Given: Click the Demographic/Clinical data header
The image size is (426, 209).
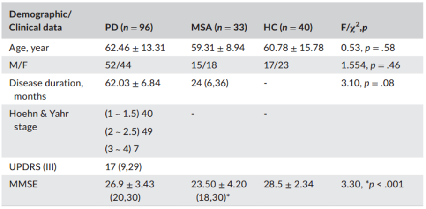Looking at the screenshot, I should 36,21.
